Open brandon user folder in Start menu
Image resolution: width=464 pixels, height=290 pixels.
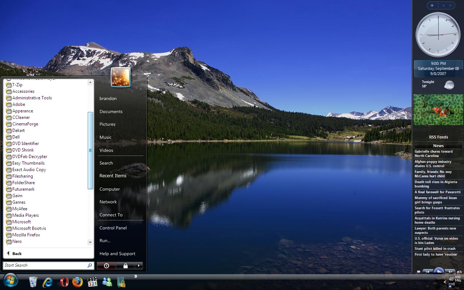tap(108, 99)
